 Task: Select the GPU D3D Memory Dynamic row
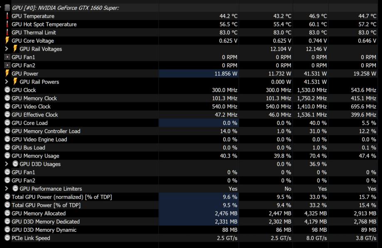point(44,230)
